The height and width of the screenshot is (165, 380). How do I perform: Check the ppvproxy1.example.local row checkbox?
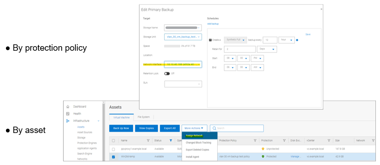(113, 149)
